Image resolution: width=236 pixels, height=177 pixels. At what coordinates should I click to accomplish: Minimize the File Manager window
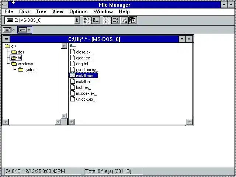coord(224,5)
